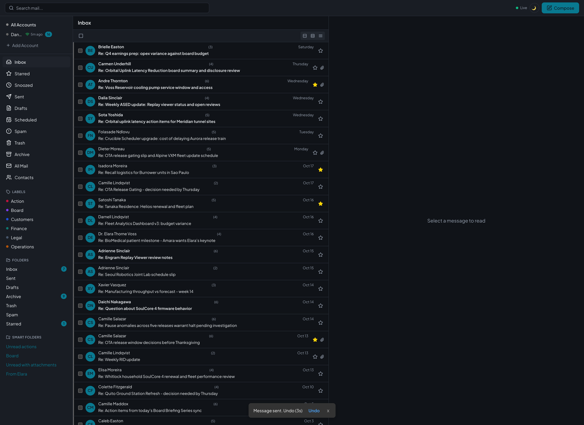
Task: Open the Contacts page
Action: (36, 178)
